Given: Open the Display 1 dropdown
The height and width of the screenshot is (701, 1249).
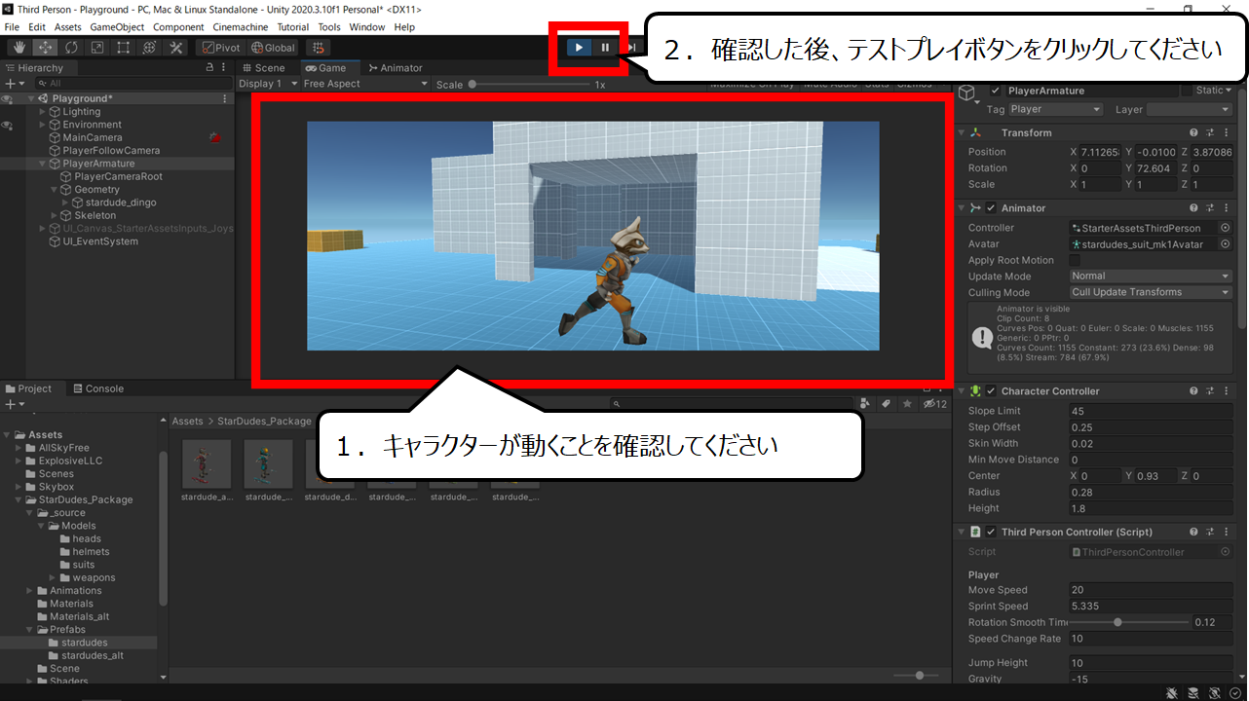Looking at the screenshot, I should pos(266,84).
